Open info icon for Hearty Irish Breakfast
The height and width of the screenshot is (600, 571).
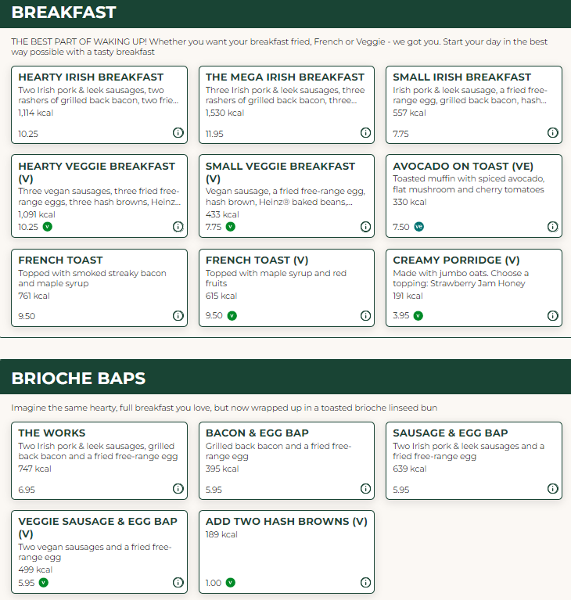click(178, 133)
